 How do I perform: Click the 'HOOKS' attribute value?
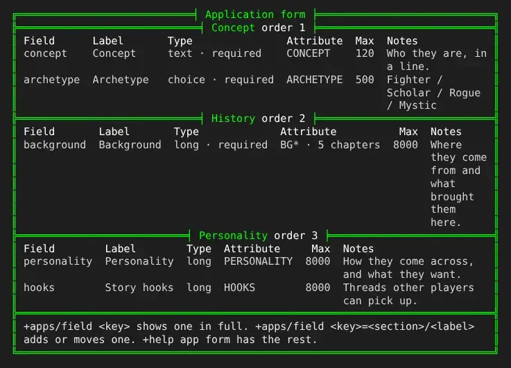point(239,288)
